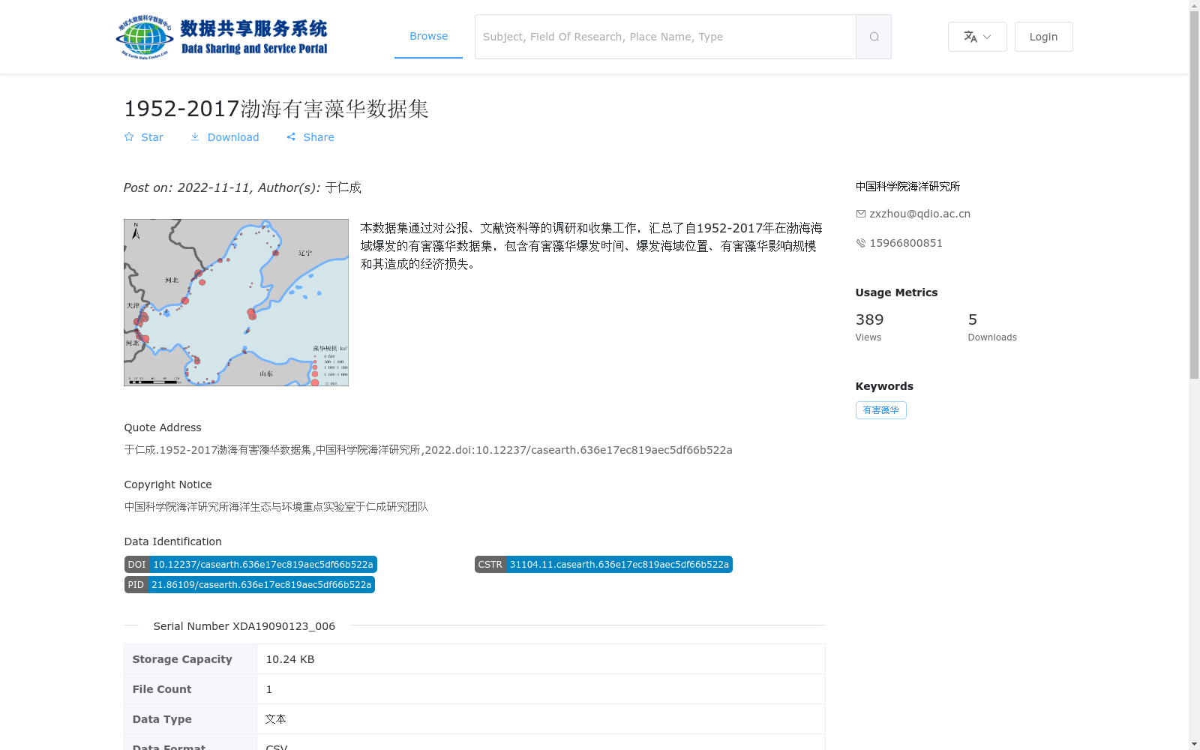
Task: Click the 有害藻华 keyword tag
Action: [x=880, y=410]
